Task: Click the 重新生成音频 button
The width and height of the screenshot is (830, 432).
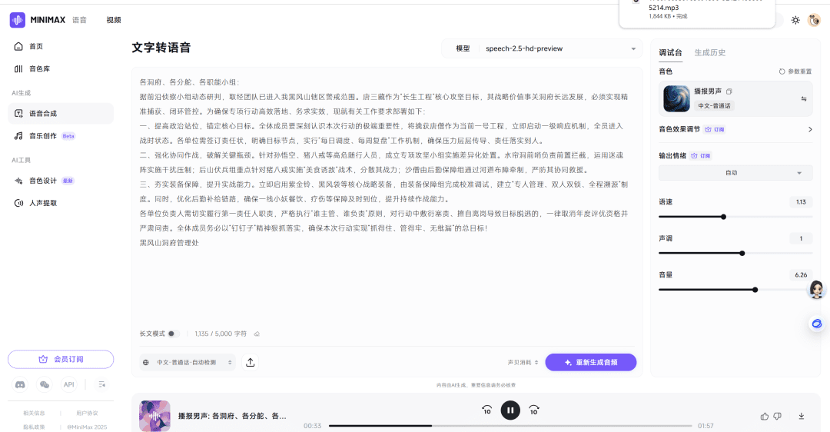Action: pyautogui.click(x=591, y=362)
